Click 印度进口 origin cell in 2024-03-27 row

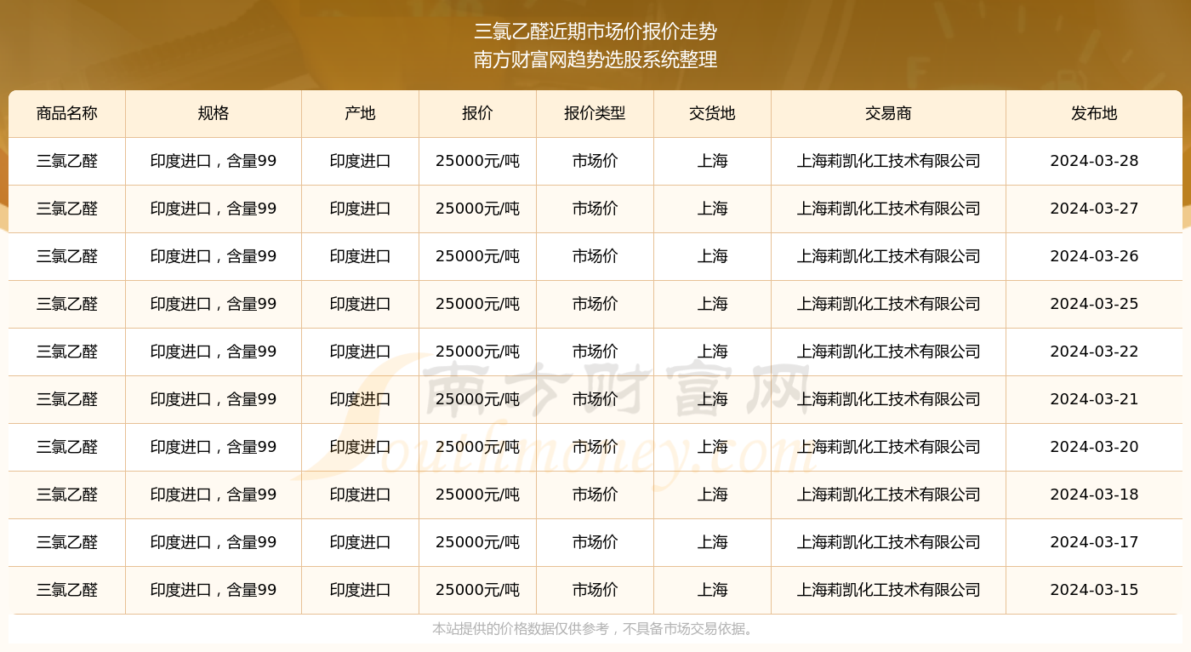(361, 209)
